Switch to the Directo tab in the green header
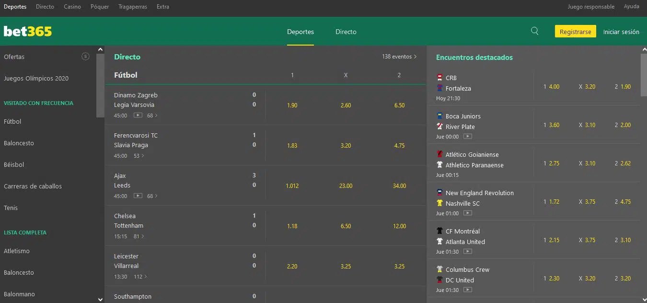This screenshot has width=647, height=303. 346,32
